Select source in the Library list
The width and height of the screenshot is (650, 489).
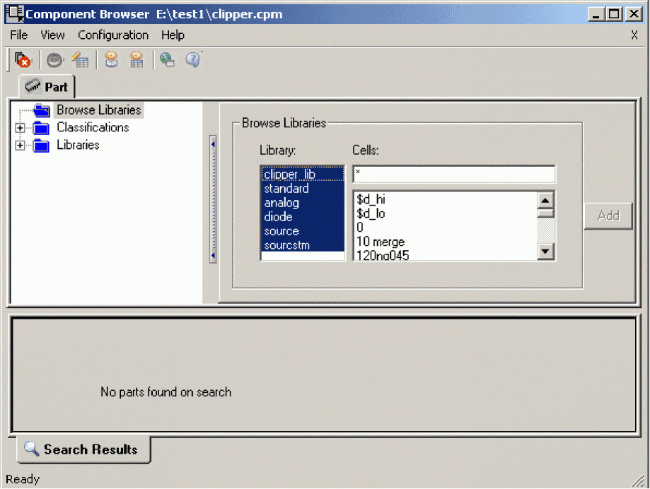303,230
